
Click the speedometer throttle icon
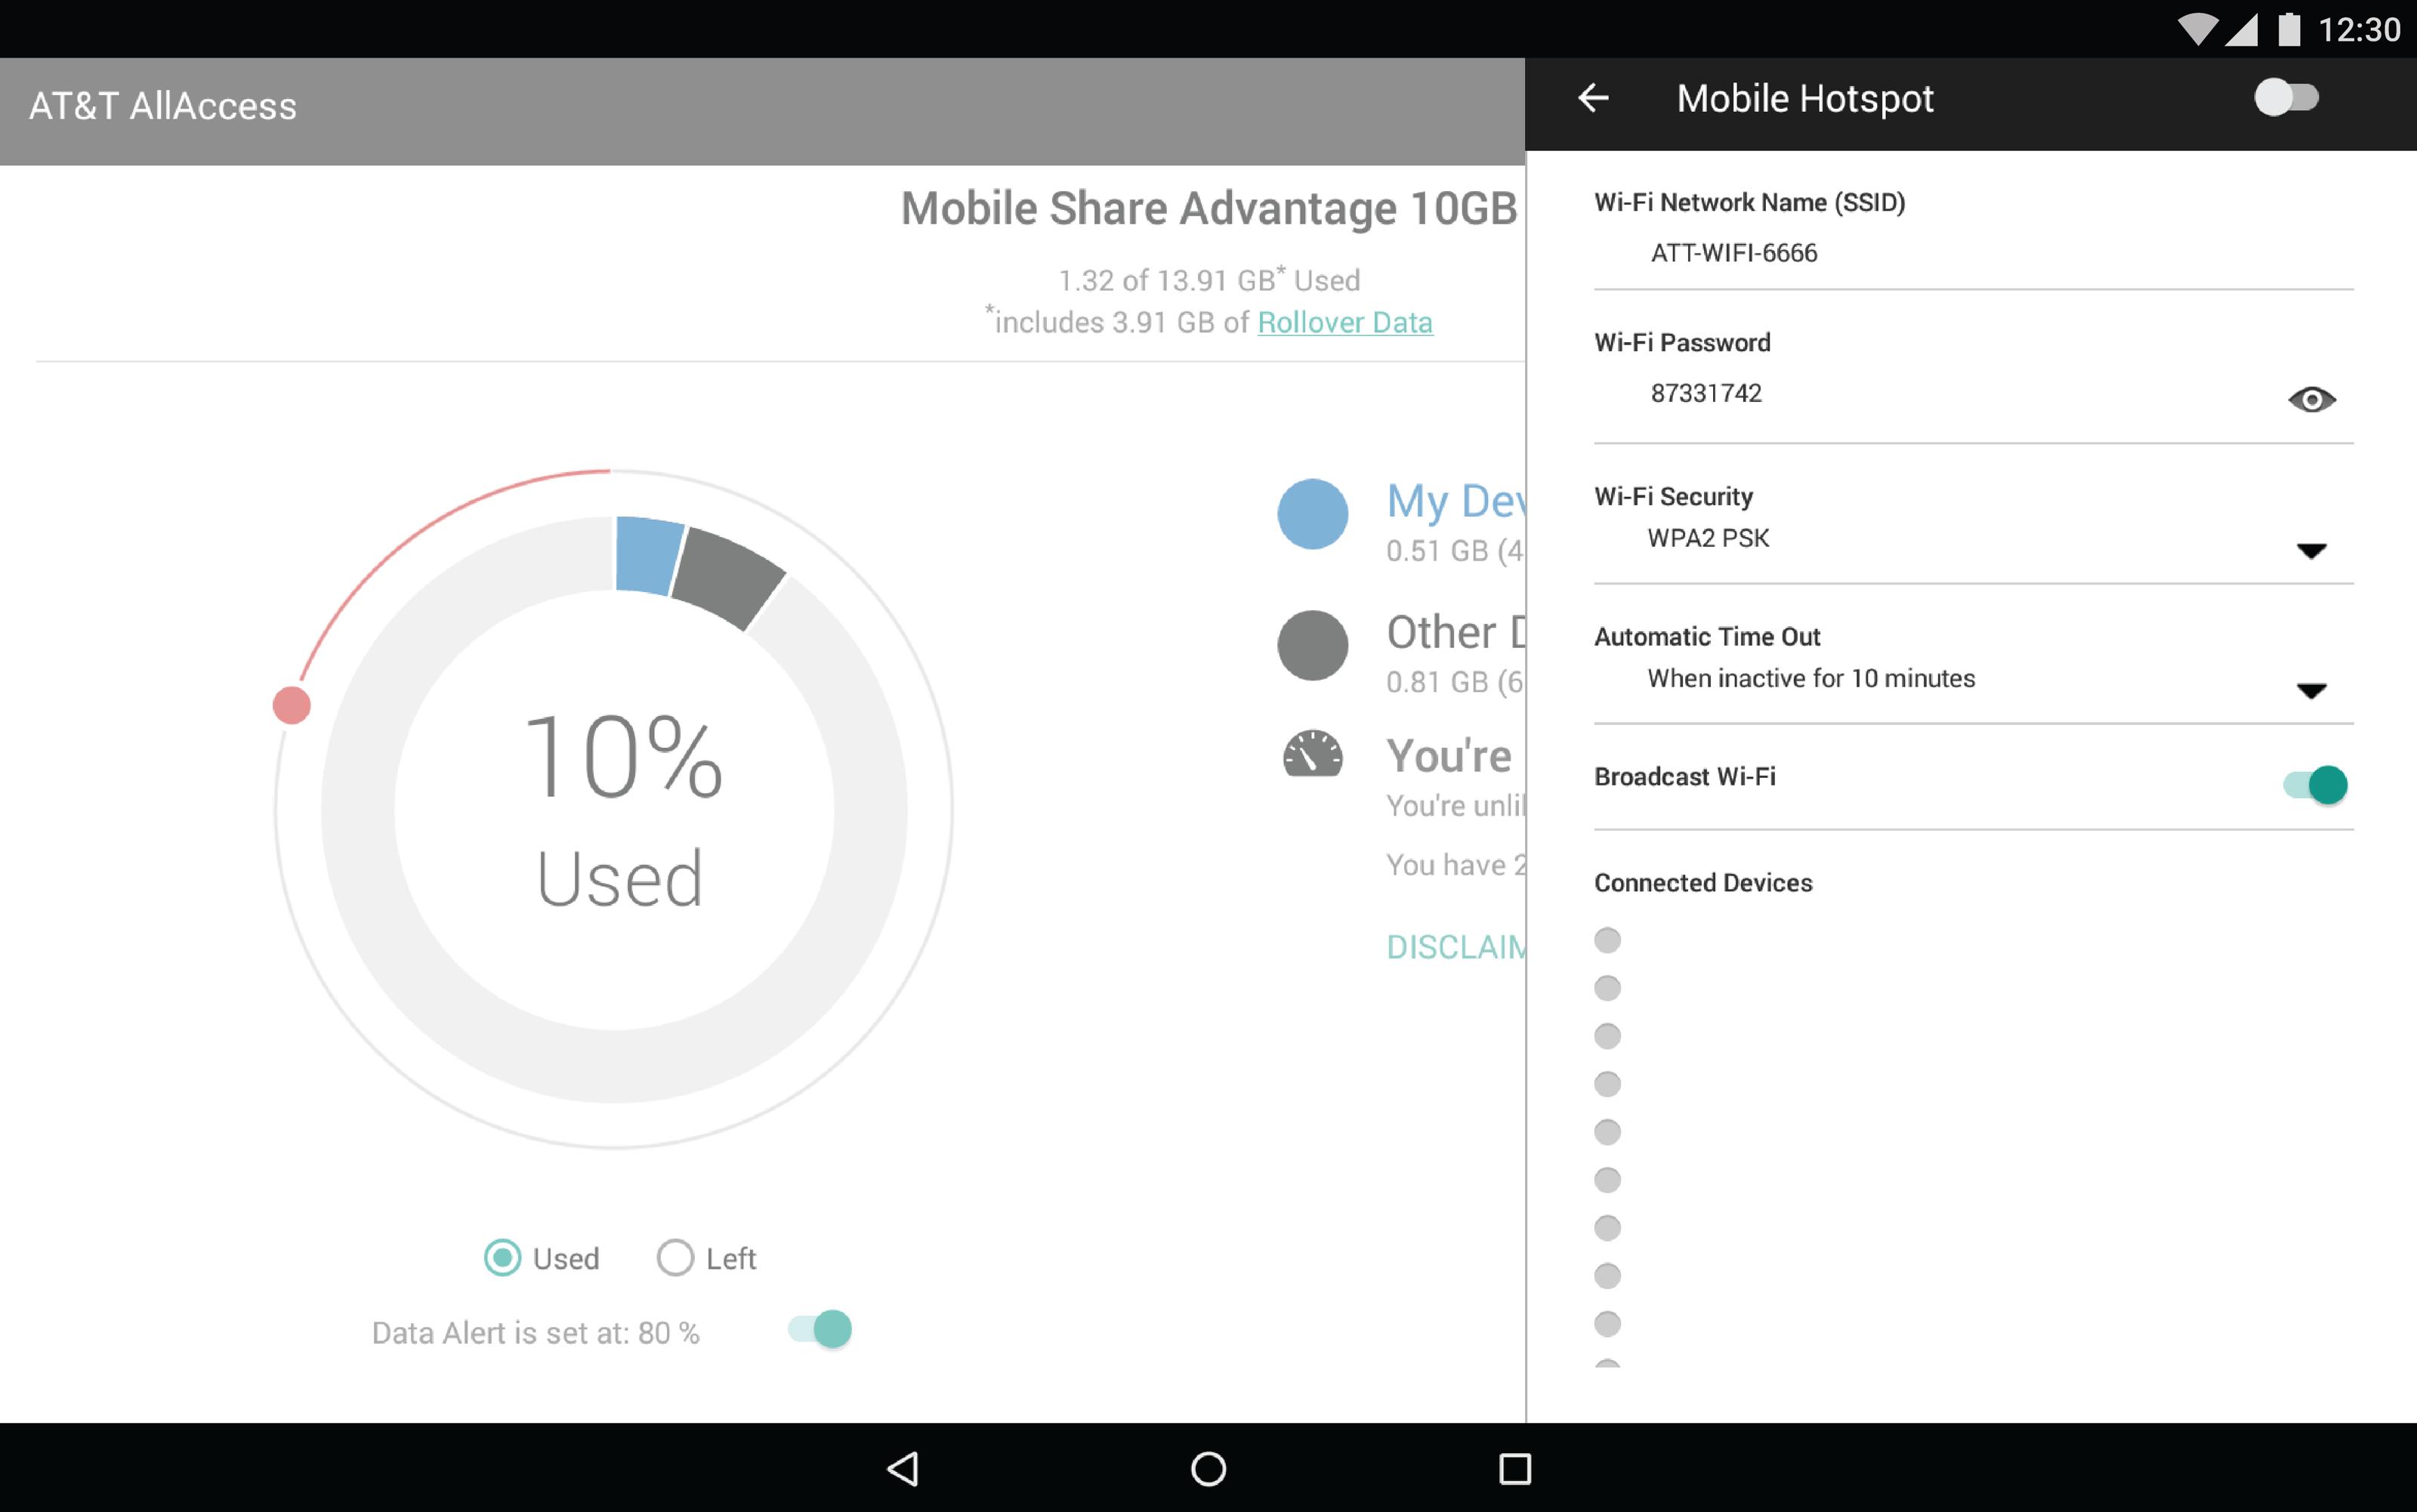pos(1312,755)
